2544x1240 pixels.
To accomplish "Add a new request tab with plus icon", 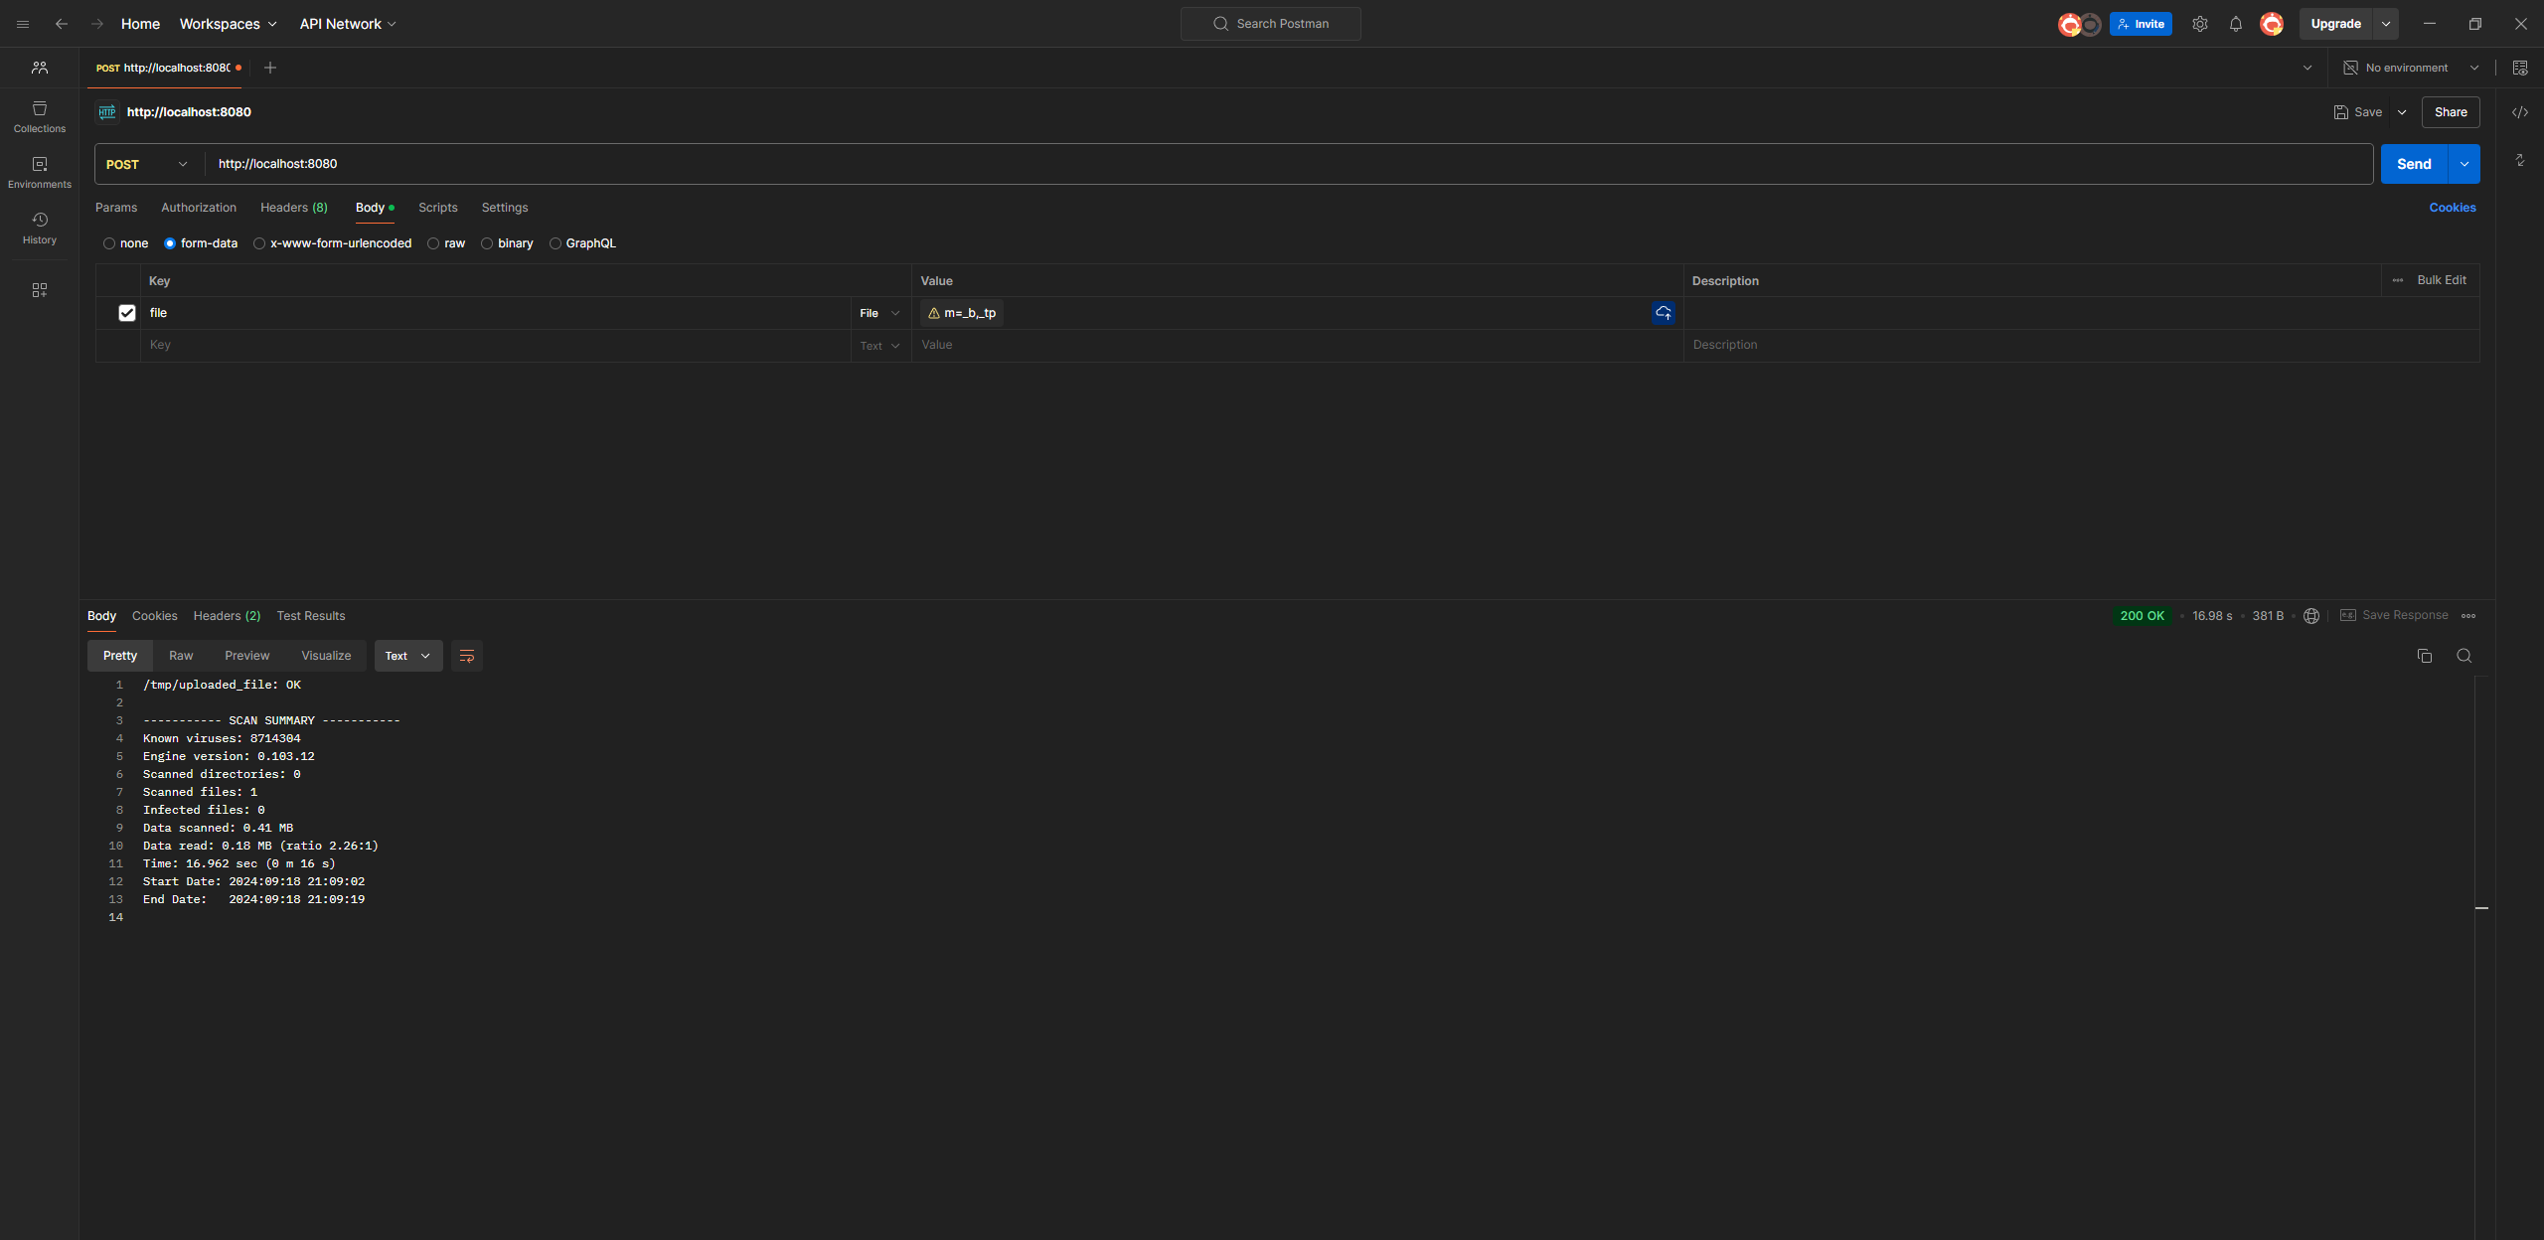I will (x=270, y=68).
